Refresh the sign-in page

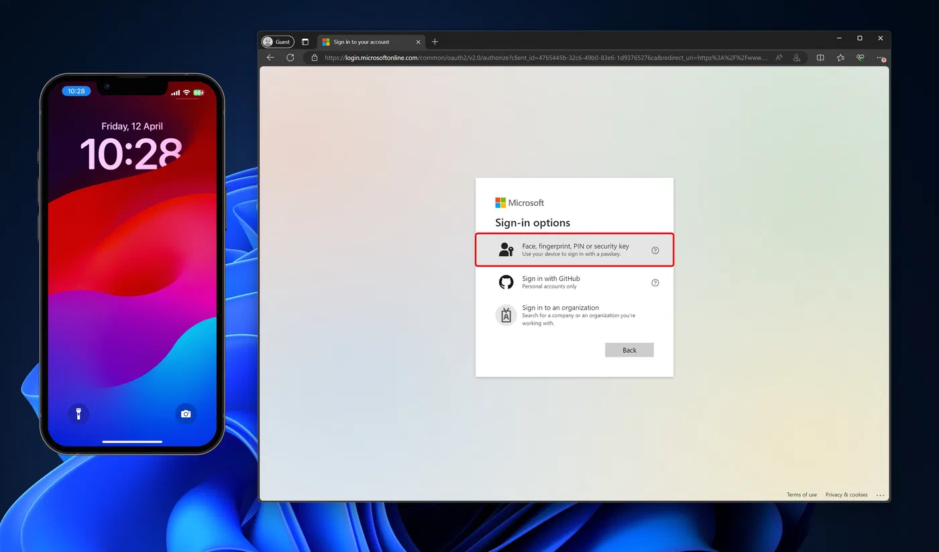[290, 58]
